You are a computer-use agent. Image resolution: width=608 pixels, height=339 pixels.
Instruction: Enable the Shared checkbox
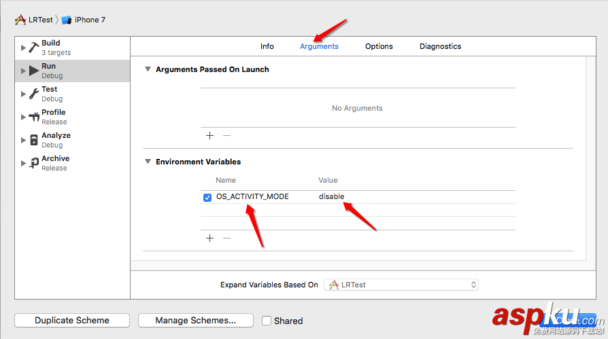pos(267,321)
